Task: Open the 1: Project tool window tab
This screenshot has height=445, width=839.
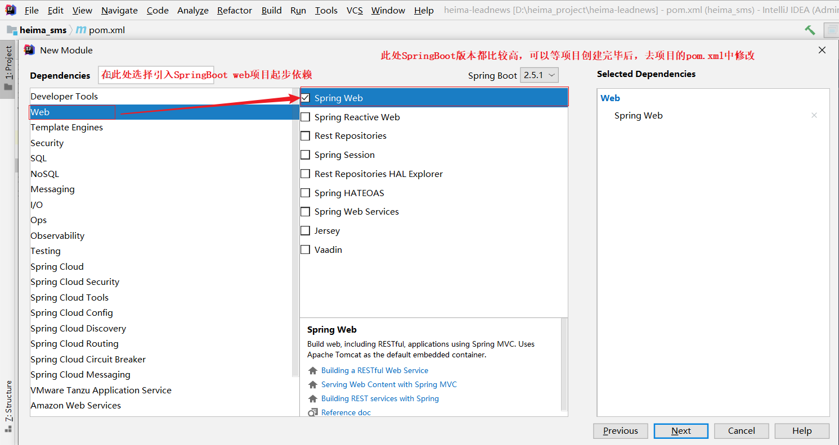Action: 8,69
